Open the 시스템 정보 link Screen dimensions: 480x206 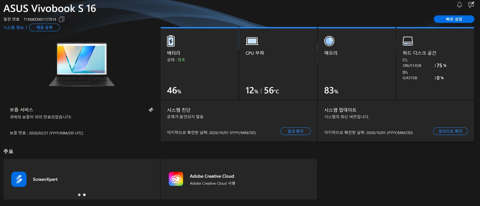tap(13, 27)
